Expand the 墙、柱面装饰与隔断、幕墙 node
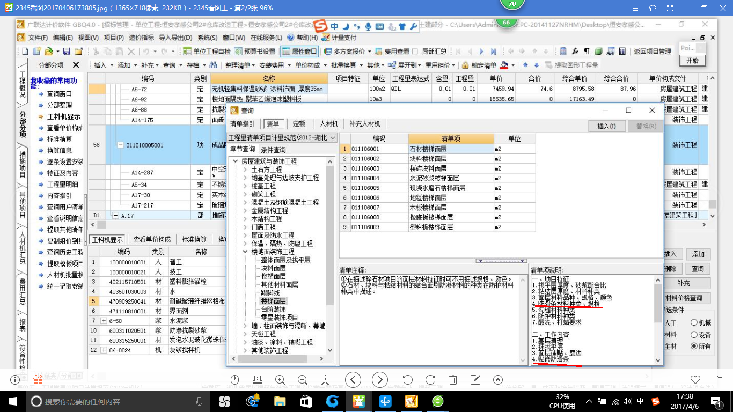This screenshot has width=733, height=412. pyautogui.click(x=245, y=326)
